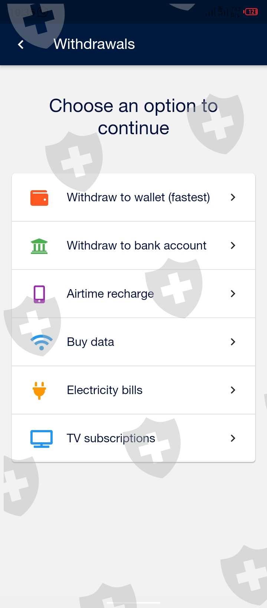Image resolution: width=267 pixels, height=608 pixels.
Task: Choose Airtime recharge
Action: [110, 294]
